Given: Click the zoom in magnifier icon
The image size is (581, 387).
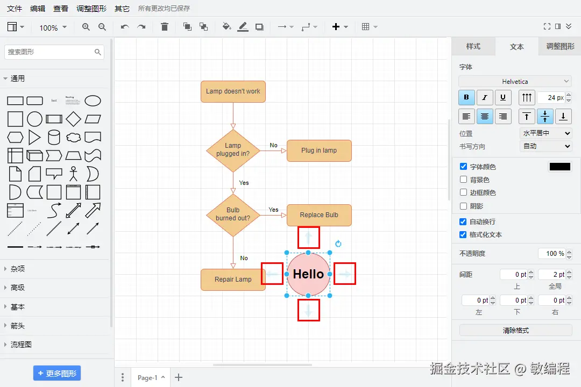Looking at the screenshot, I should tap(86, 27).
